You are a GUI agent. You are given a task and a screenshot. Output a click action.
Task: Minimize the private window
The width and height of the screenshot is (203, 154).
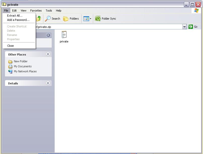(186, 5)
